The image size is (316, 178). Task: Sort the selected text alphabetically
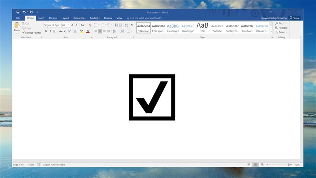click(127, 25)
